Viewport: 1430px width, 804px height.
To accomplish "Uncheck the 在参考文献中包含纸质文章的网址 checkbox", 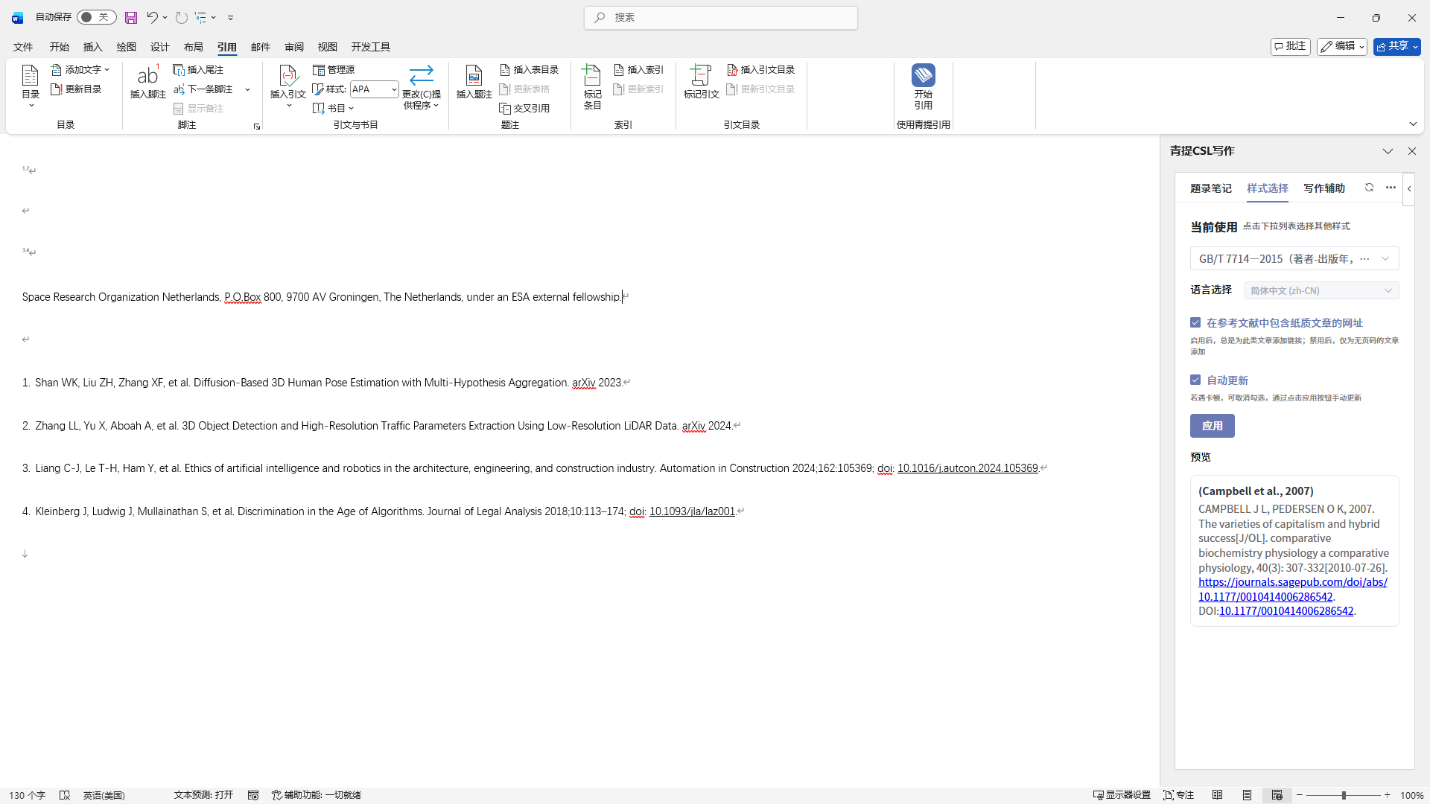I will [x=1195, y=322].
